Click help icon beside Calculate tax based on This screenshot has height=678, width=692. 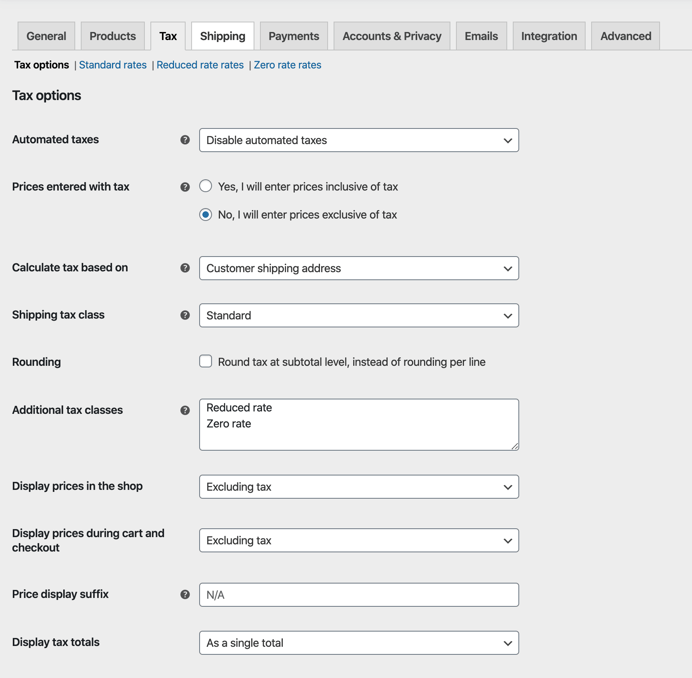point(185,268)
